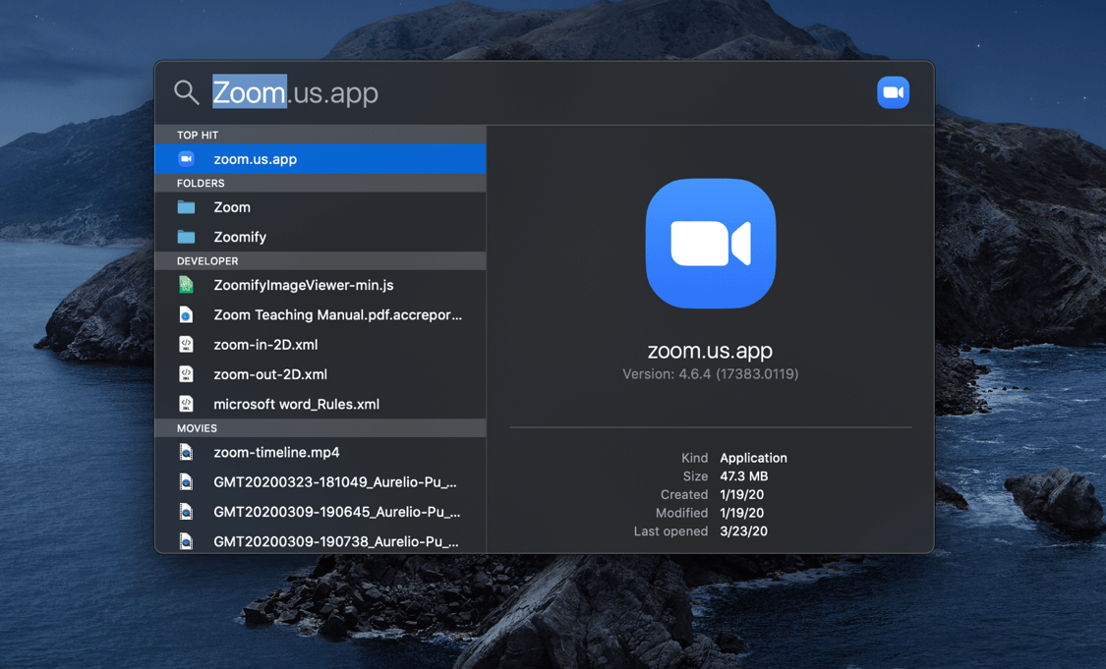1106x669 pixels.
Task: Click the zoom.us.app name in preview pane
Action: [710, 351]
